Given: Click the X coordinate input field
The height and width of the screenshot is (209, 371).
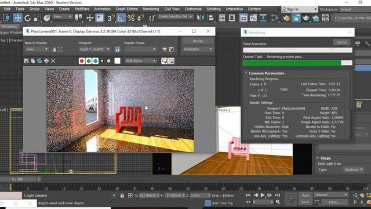Looking at the screenshot, I should click(x=148, y=196).
